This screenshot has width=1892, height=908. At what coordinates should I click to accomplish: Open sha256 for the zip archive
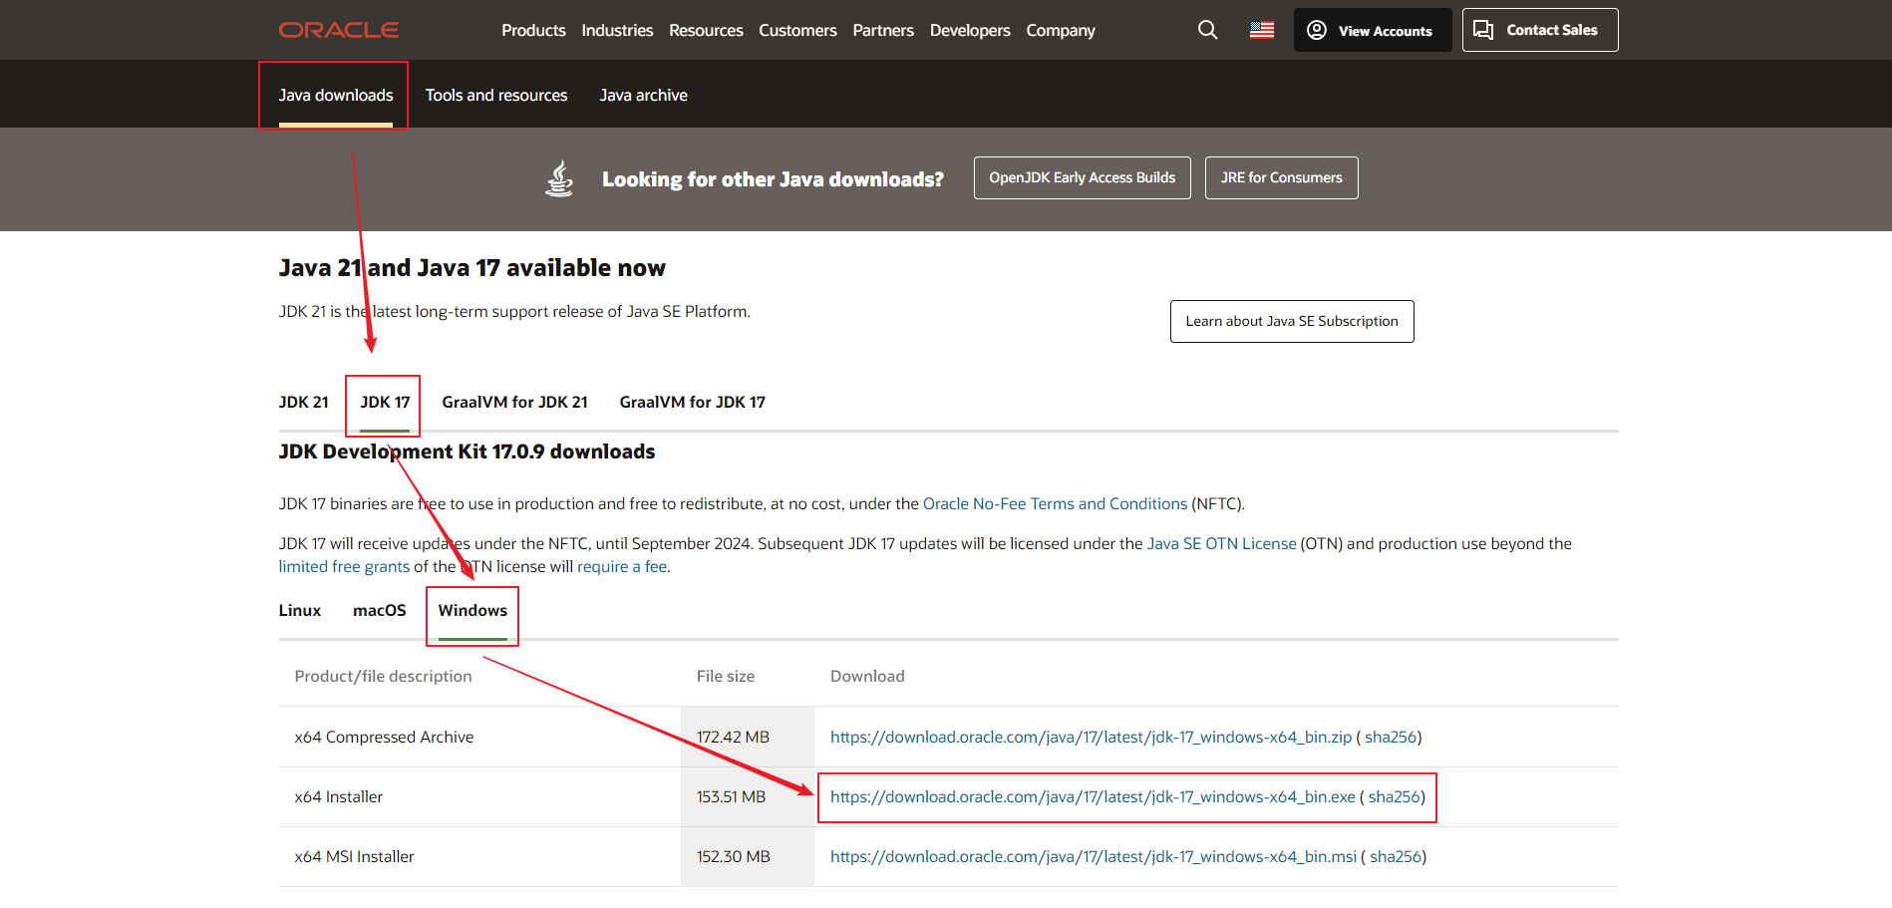coord(1391,737)
